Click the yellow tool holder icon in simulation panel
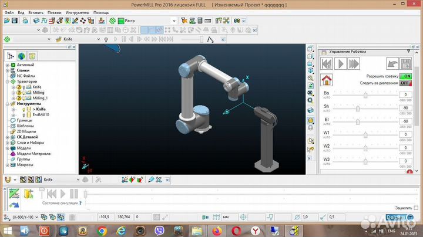 (x=28, y=194)
